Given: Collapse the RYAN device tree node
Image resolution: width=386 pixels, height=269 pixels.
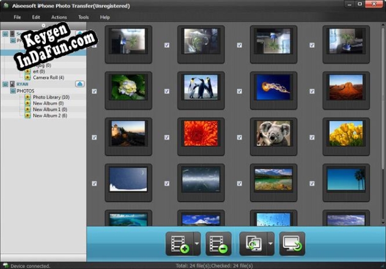Looking at the screenshot, I should point(5,85).
